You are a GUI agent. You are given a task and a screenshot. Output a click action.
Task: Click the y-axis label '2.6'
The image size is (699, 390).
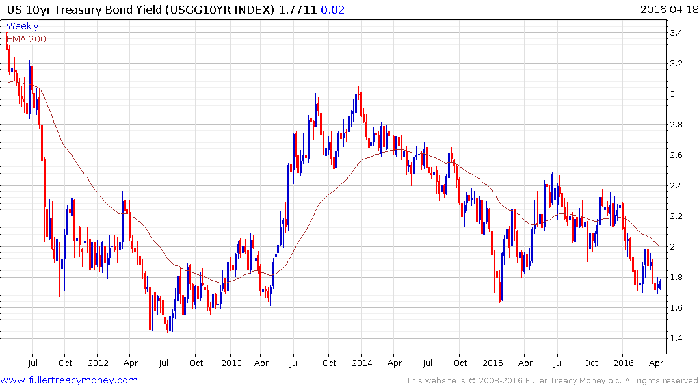point(676,155)
